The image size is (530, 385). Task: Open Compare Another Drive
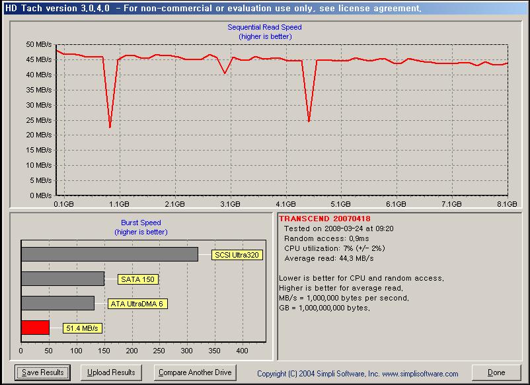pos(195,372)
